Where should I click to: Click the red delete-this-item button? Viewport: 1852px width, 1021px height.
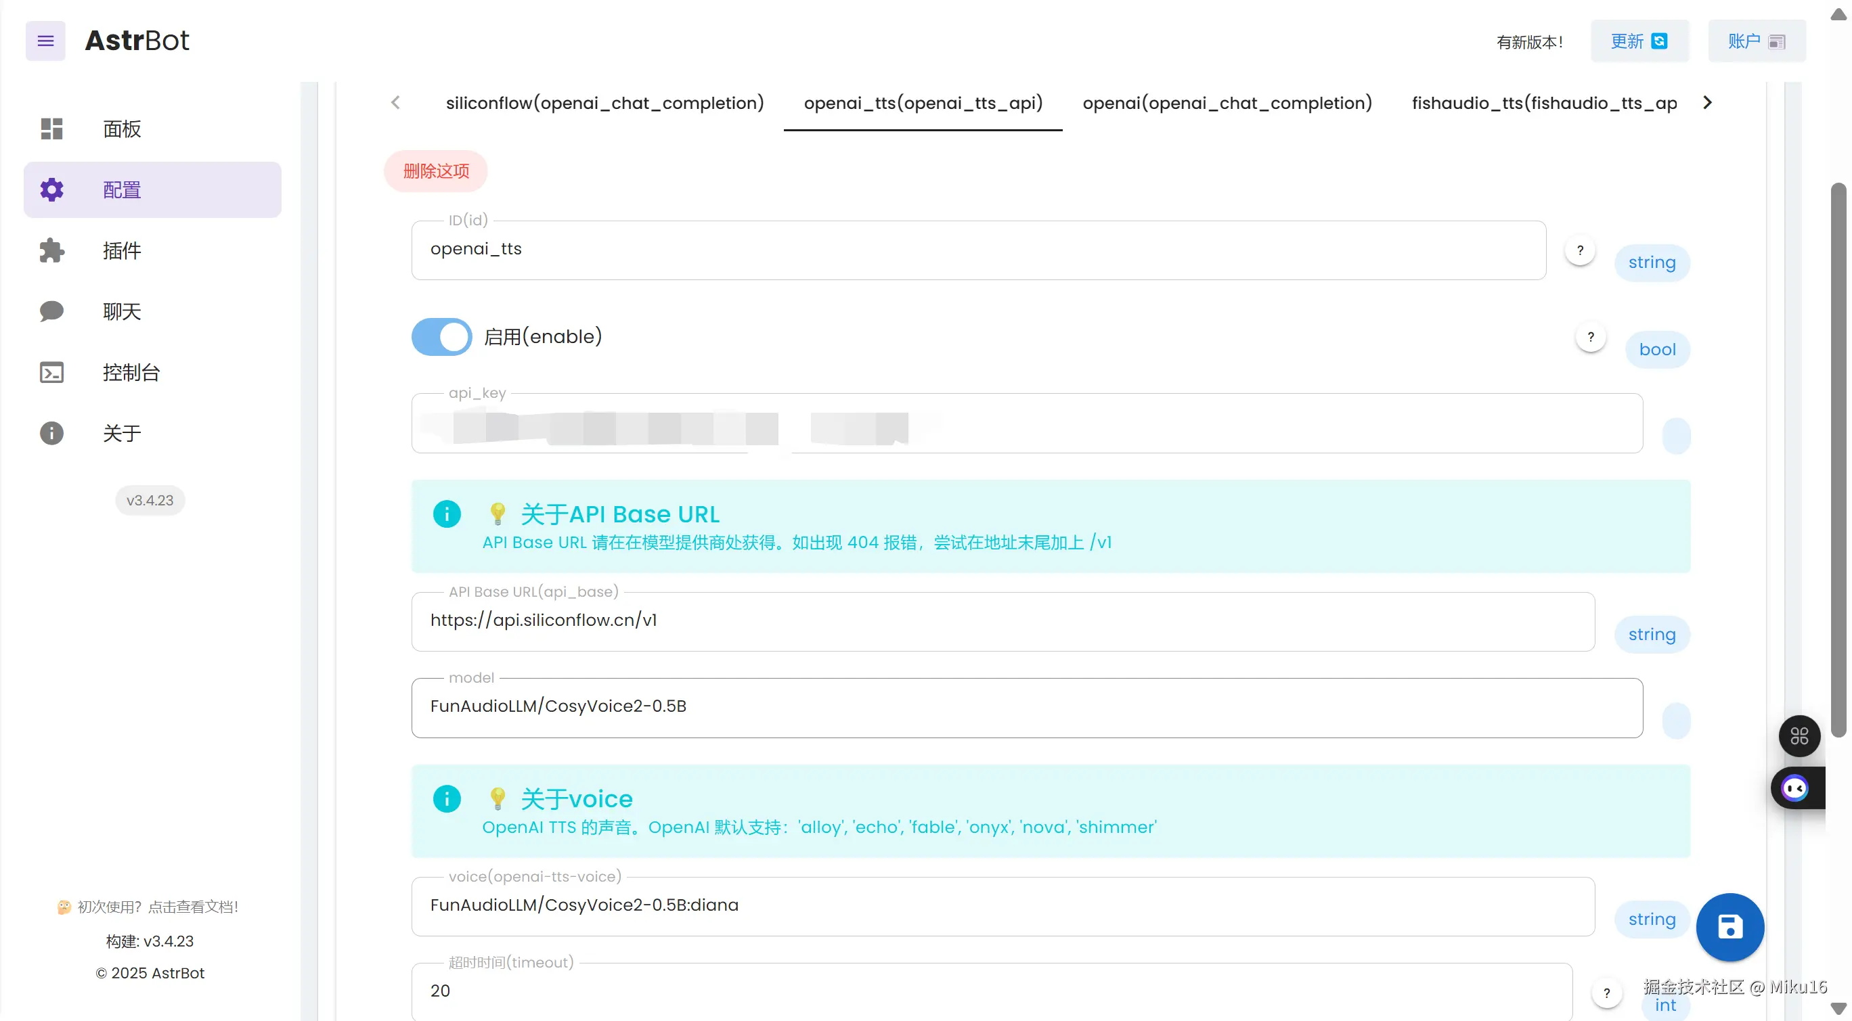[x=436, y=171]
